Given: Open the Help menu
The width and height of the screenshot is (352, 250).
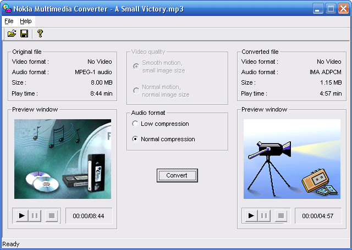Looking at the screenshot, I should [x=26, y=21].
